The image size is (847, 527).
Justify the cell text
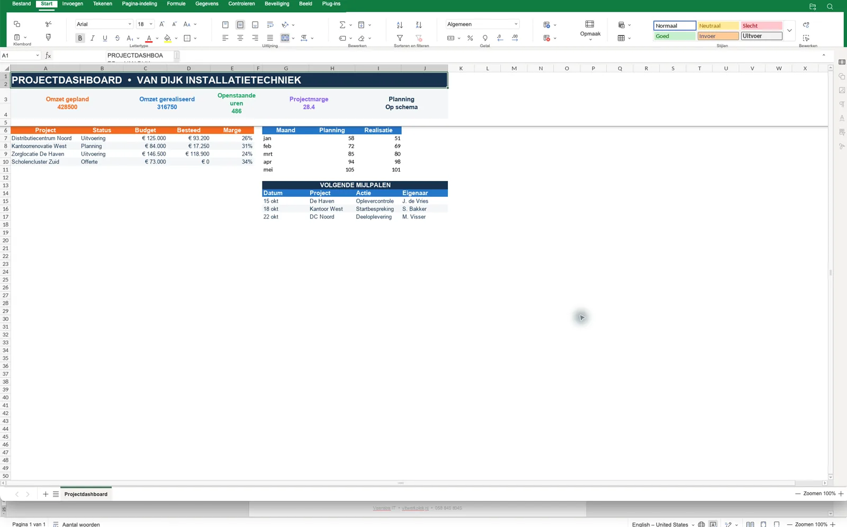(270, 38)
